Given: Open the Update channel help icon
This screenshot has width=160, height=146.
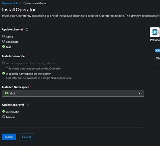Looking at the screenshot, I should click(x=27, y=30).
